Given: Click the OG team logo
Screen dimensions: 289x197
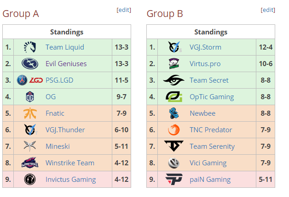Looking at the screenshot, I should pos(30,97).
